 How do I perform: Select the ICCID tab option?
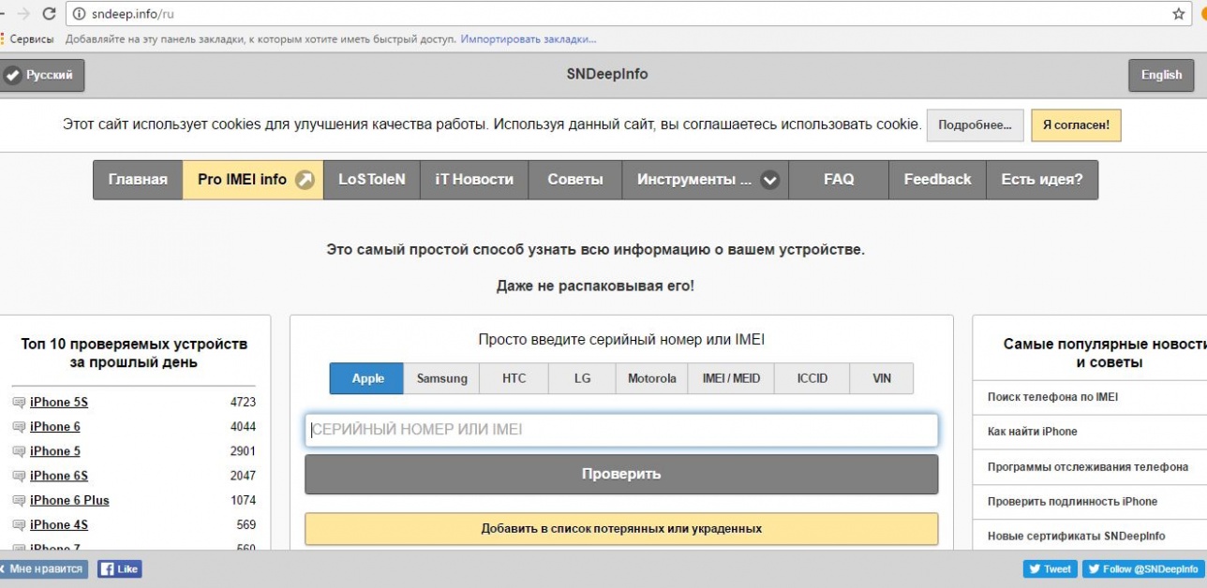pyautogui.click(x=812, y=378)
